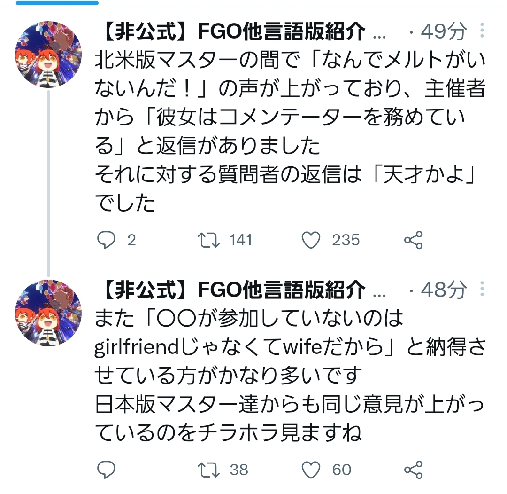507x494 pixels.
Task: View retweet count 141 on first tweet
Action: 241,240
